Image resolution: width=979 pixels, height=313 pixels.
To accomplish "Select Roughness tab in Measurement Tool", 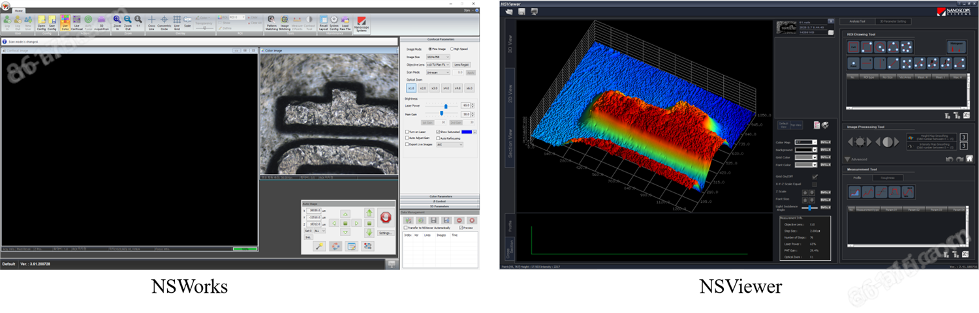I will [888, 177].
